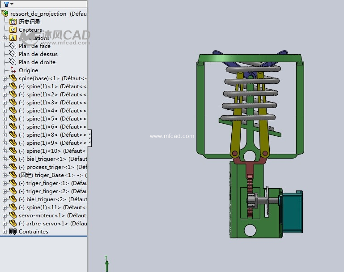The height and width of the screenshot is (272, 344).
Task: Select Plan de dessus plane
Action: [x=38, y=54]
